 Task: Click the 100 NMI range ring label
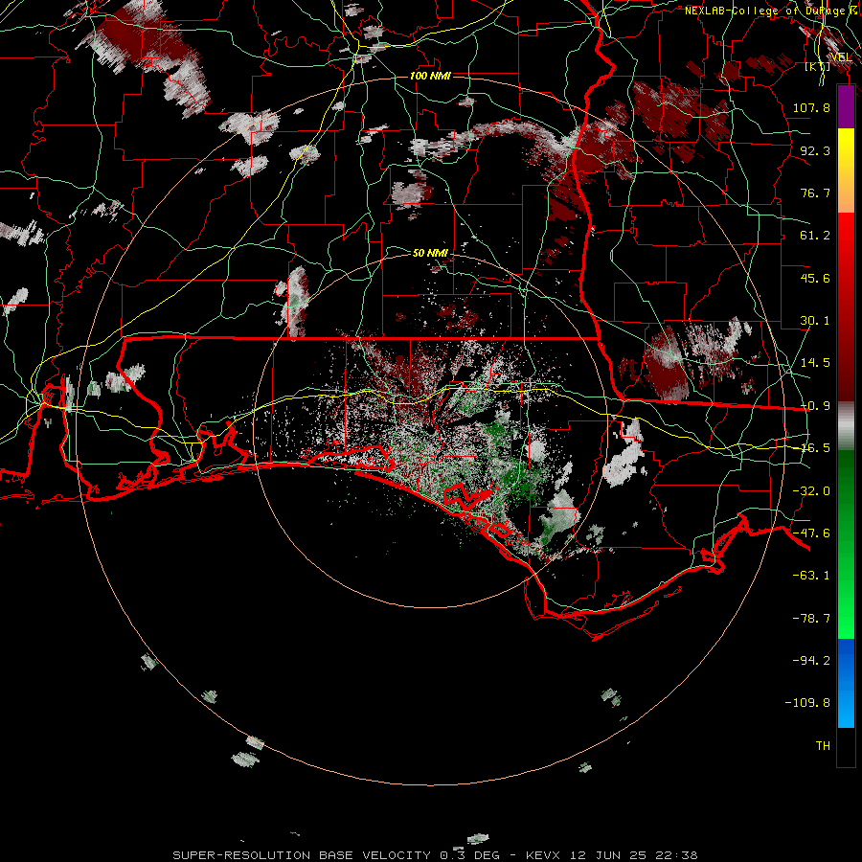(430, 76)
